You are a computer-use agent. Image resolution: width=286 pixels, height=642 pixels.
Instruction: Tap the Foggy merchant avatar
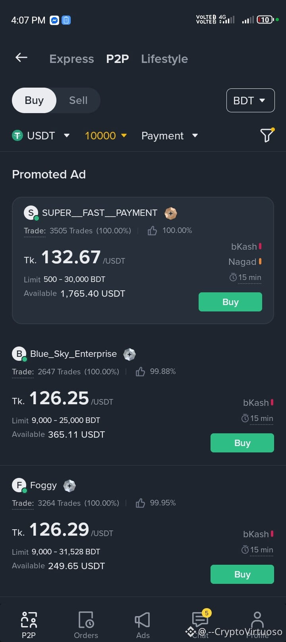click(19, 485)
